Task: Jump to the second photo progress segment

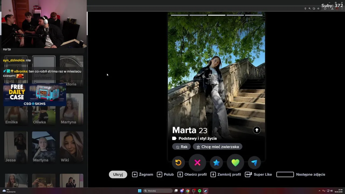Action: [198, 15]
